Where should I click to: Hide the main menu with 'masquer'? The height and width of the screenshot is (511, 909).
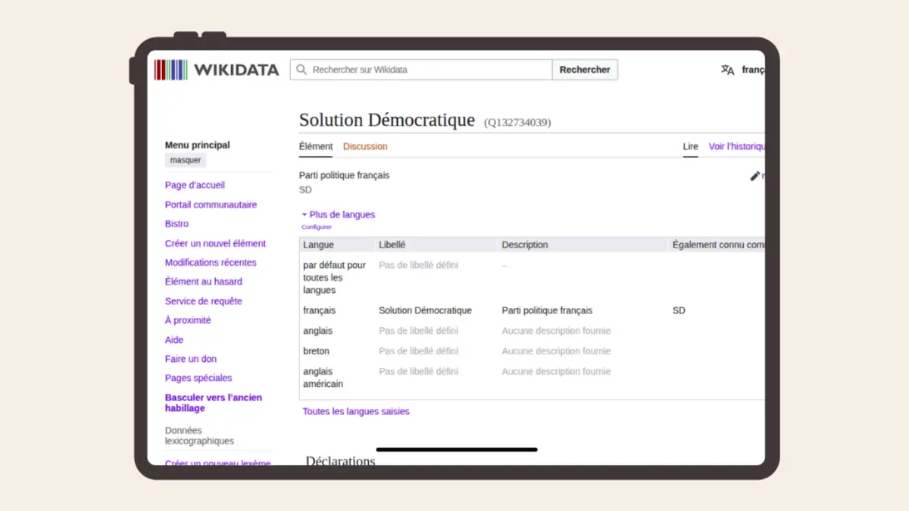point(186,160)
